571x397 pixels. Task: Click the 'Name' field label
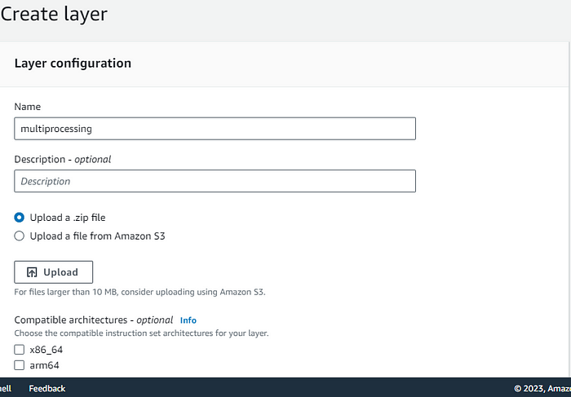tap(28, 107)
